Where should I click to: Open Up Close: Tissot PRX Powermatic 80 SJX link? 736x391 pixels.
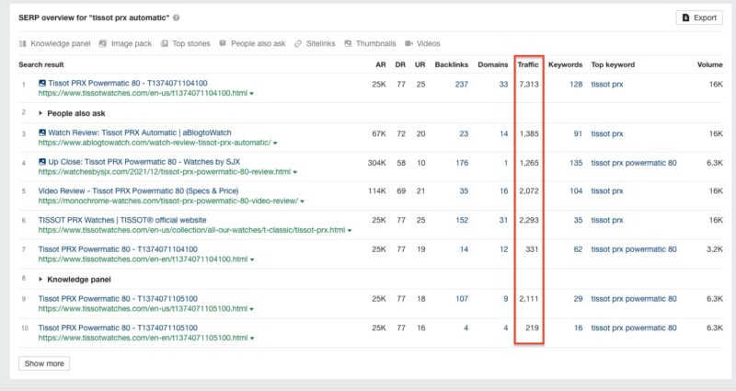(x=144, y=162)
